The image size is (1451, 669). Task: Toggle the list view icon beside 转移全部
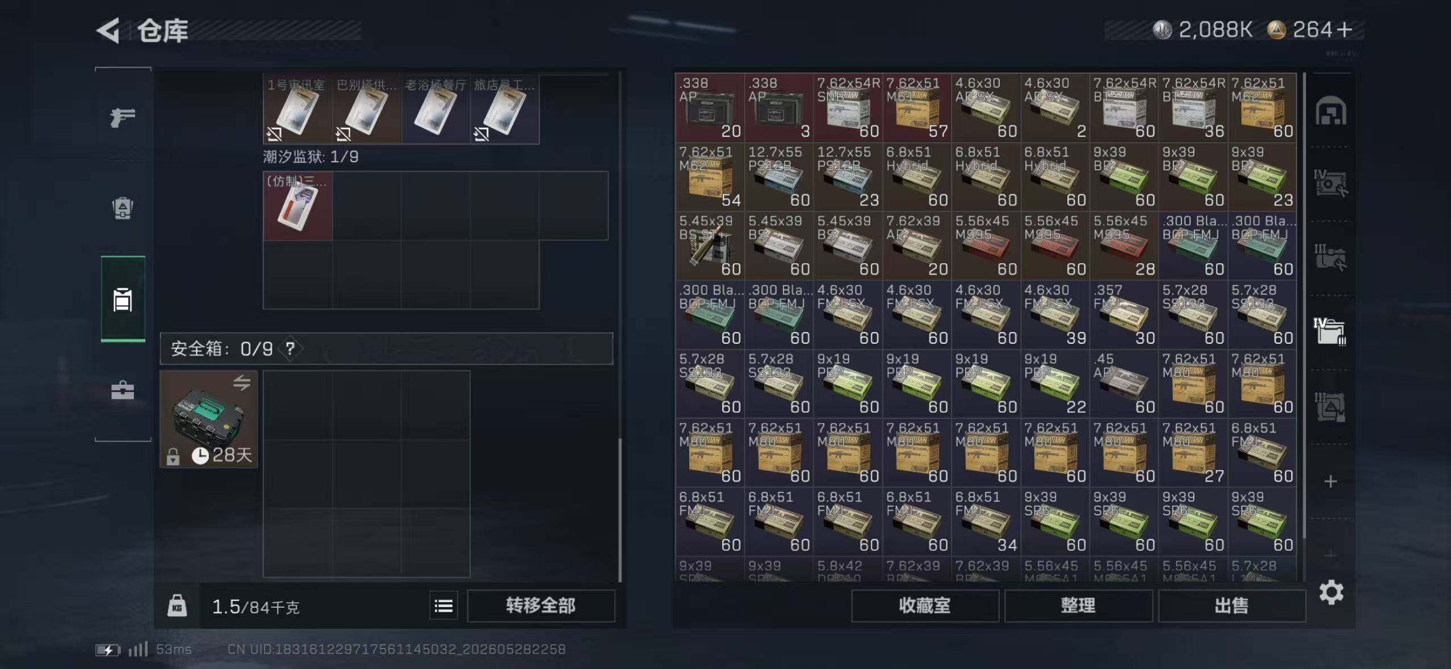[443, 606]
